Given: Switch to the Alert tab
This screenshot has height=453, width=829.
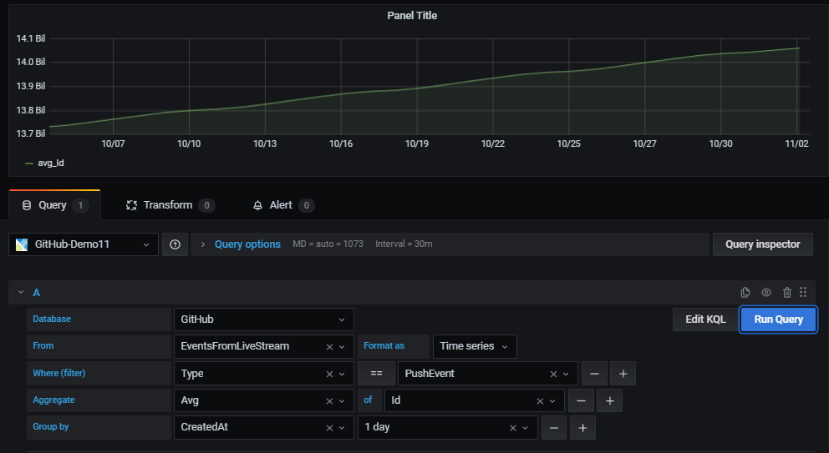Looking at the screenshot, I should 283,205.
